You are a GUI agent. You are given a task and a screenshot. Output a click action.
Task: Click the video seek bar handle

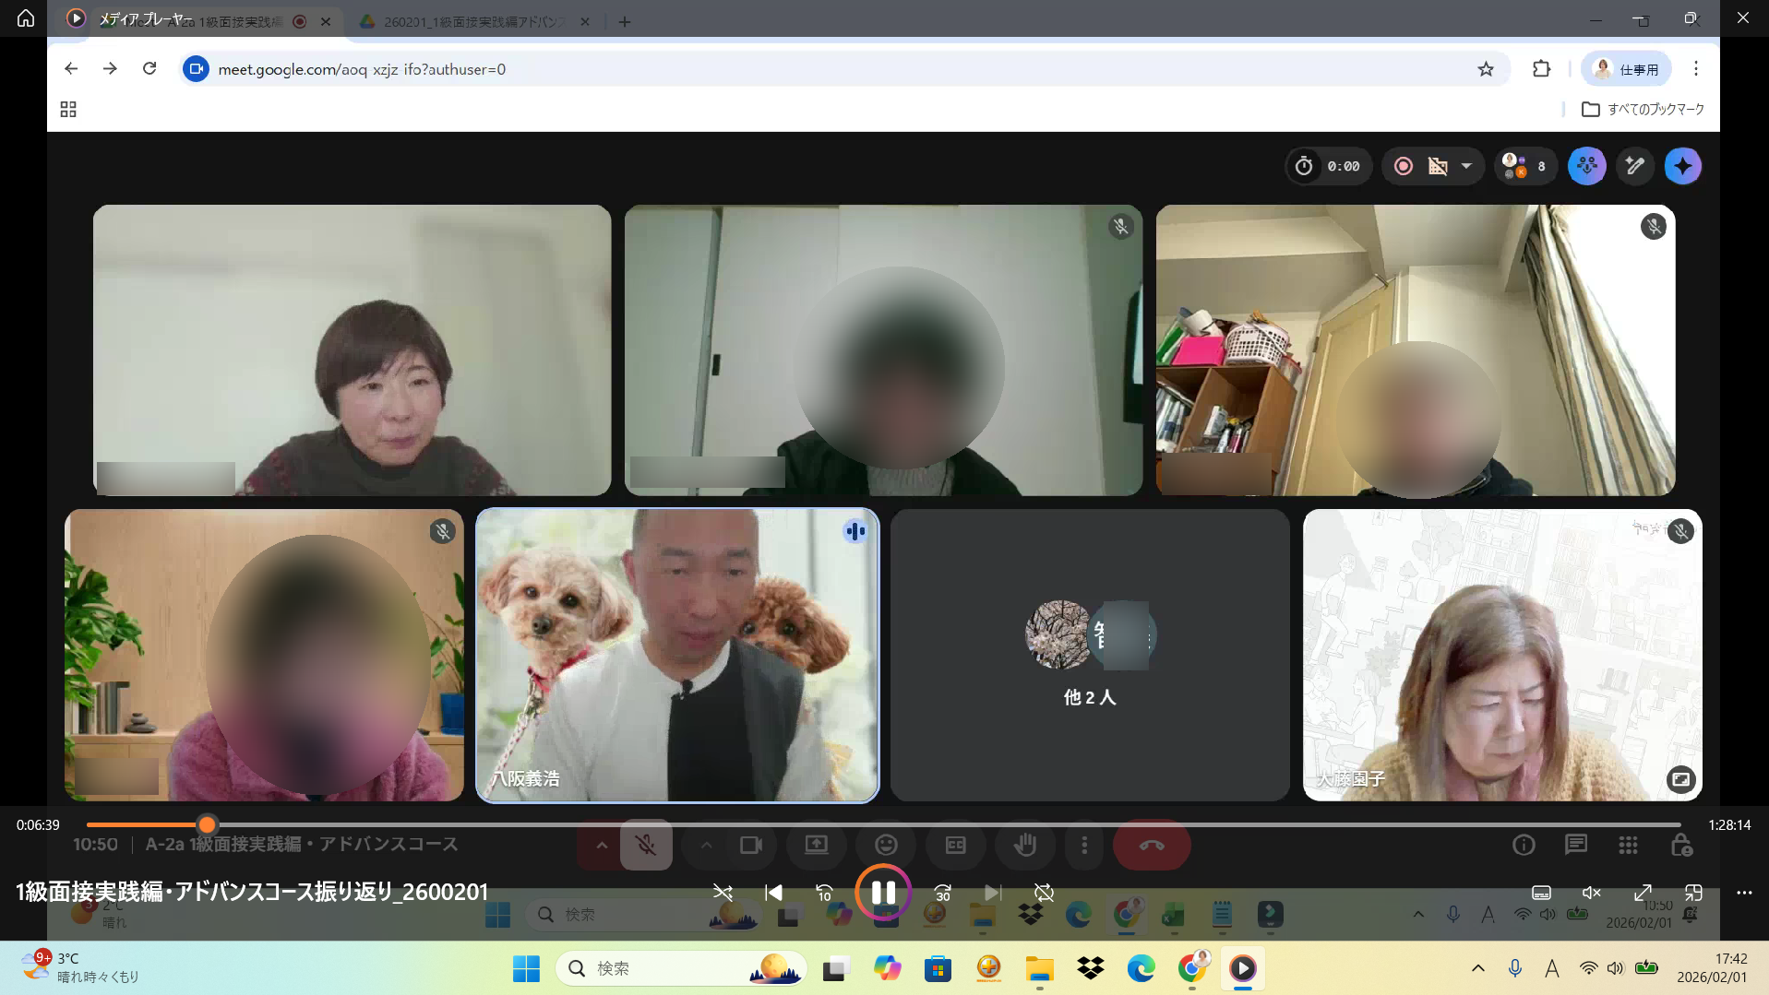208,824
